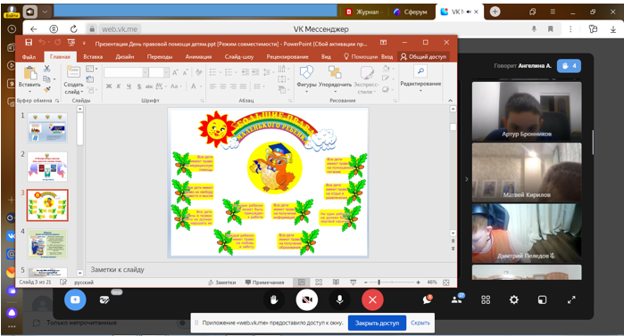Switch to normal view in the status bar
This screenshot has height=336, width=624.
coord(302,283)
